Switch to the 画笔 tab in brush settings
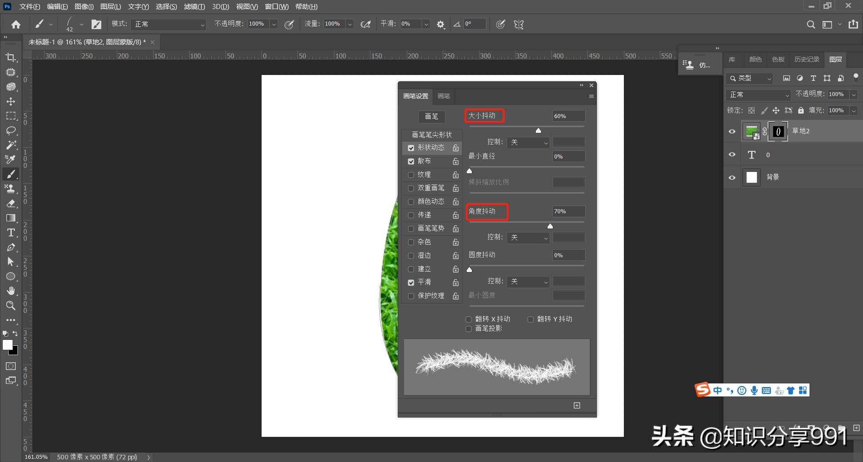This screenshot has width=863, height=462. pyautogui.click(x=444, y=96)
